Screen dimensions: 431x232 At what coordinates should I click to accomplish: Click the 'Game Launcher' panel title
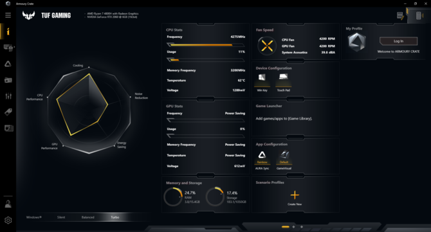(269, 106)
